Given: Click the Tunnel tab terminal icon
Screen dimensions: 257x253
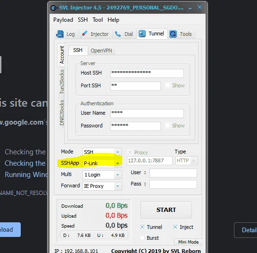Looking at the screenshot, I should [142, 34].
